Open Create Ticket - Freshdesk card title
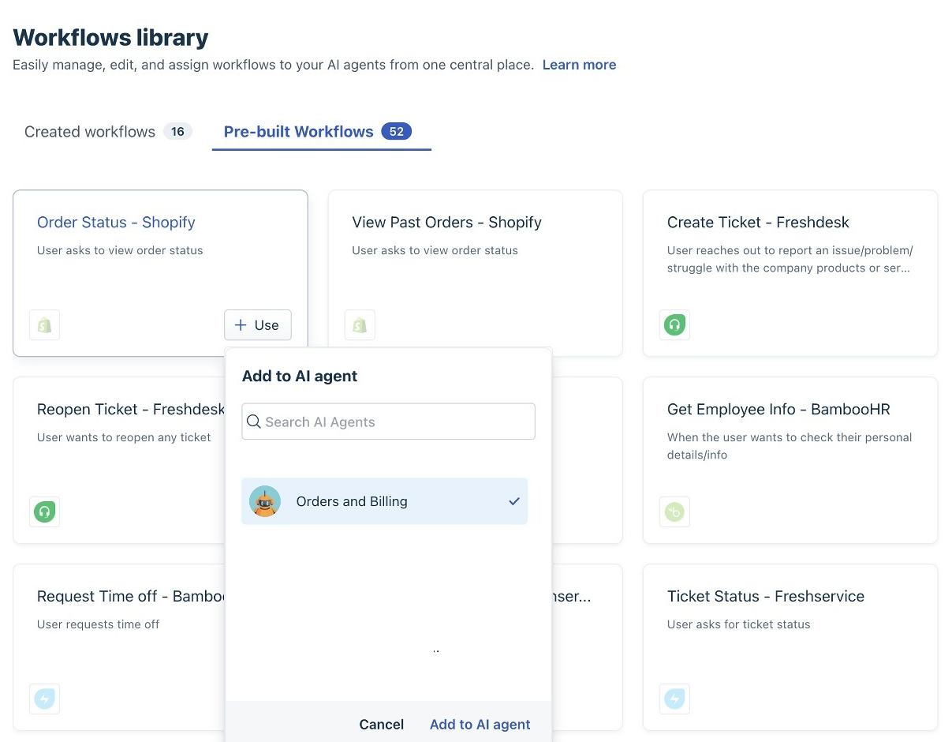Image resolution: width=952 pixels, height=742 pixels. (758, 223)
